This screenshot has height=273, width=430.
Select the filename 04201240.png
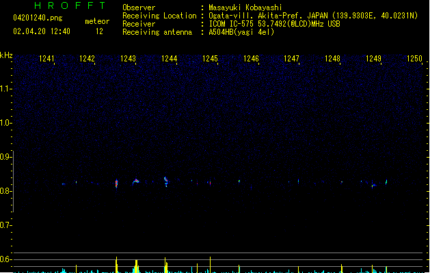[38, 18]
